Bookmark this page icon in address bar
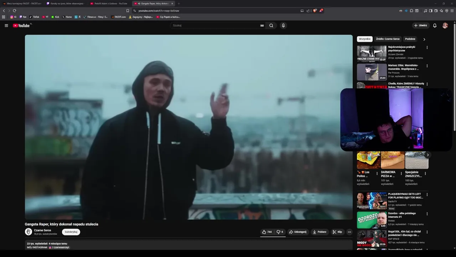Viewport: 456px width, 257px height. (x=128, y=11)
